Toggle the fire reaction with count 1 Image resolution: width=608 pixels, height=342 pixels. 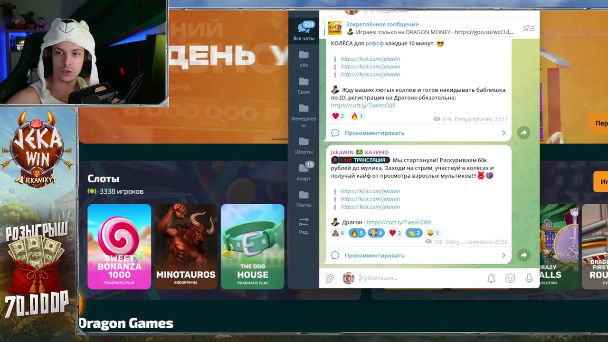(357, 116)
